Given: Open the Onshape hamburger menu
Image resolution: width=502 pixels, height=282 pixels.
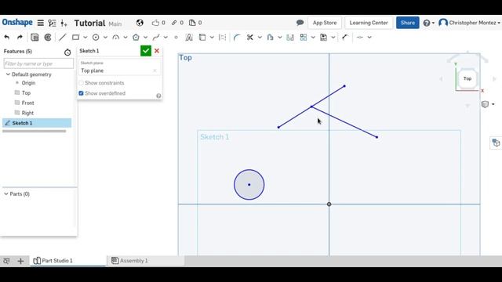Looking at the screenshot, I should (x=40, y=23).
